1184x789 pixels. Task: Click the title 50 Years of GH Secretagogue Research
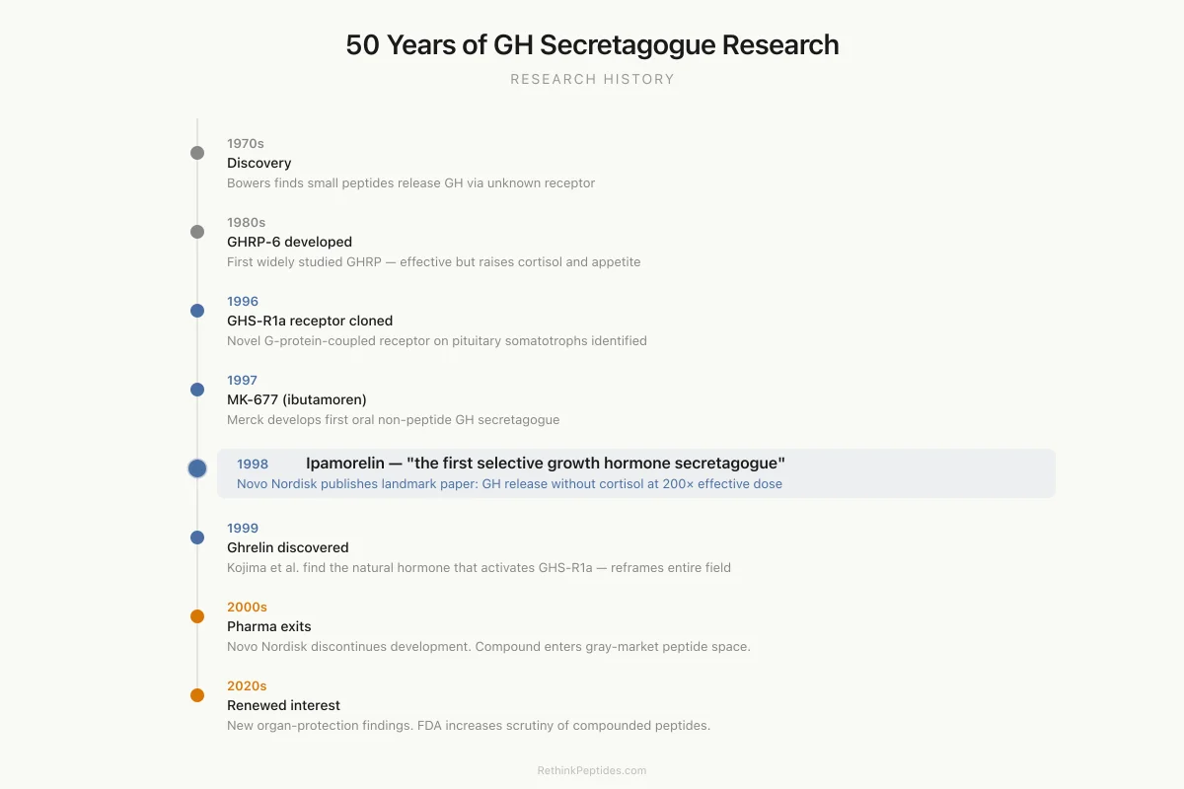[x=592, y=45]
